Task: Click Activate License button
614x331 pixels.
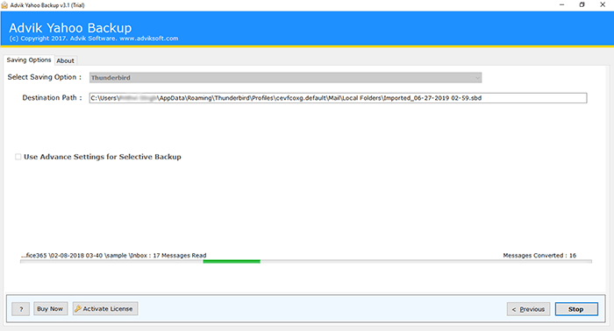Action: click(x=105, y=308)
